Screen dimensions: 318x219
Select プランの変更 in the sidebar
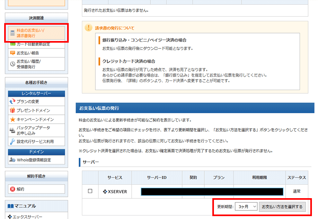(x=37, y=101)
